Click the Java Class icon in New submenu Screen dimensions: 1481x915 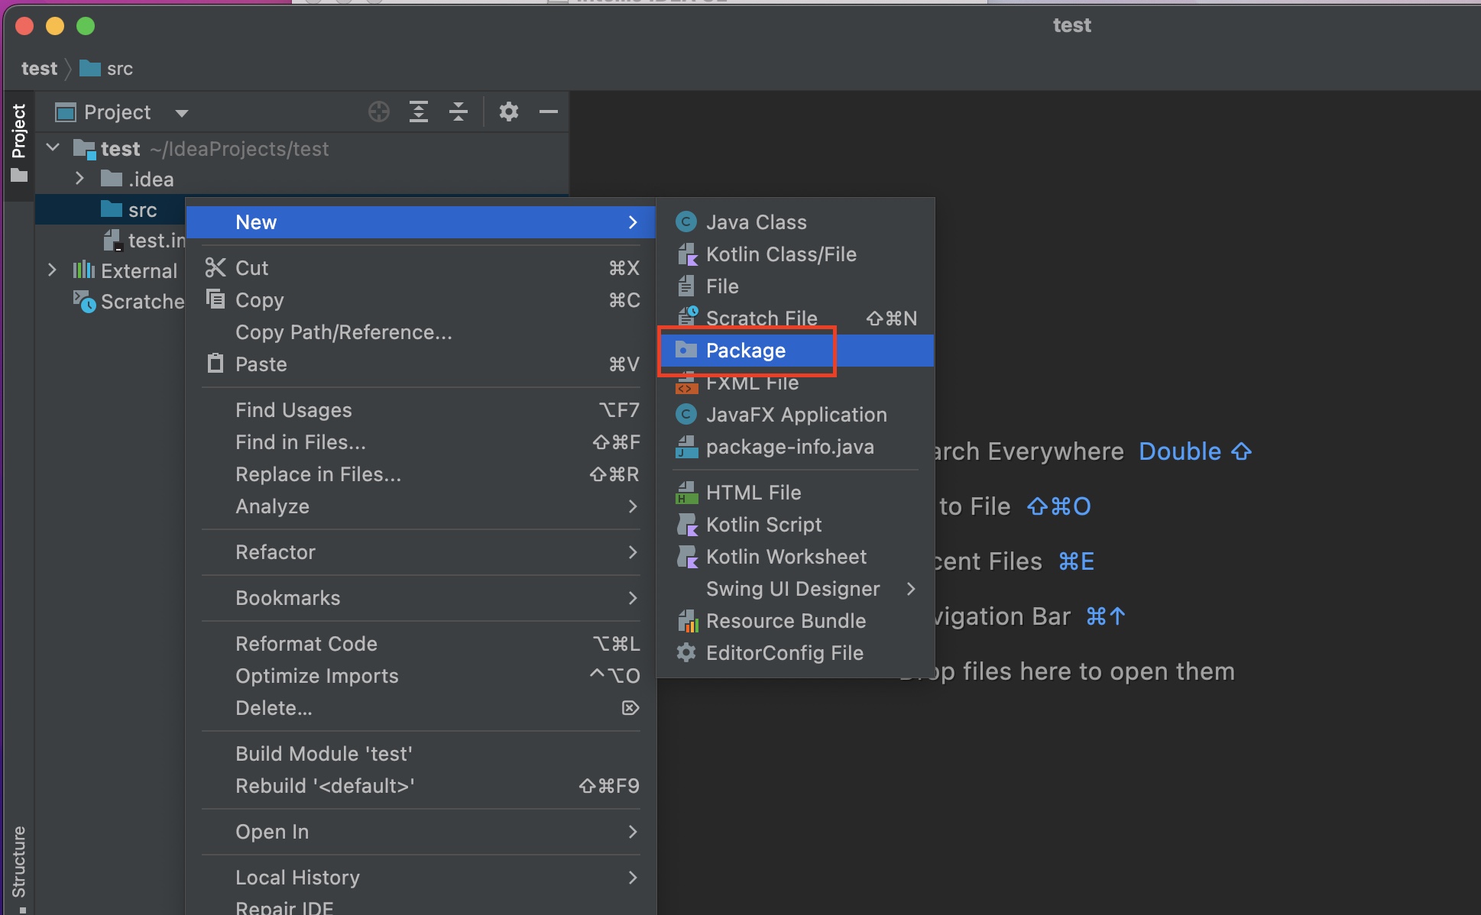(x=686, y=222)
